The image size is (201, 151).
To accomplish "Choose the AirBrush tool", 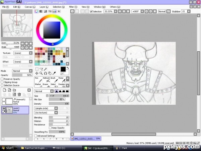I will point(46,80).
